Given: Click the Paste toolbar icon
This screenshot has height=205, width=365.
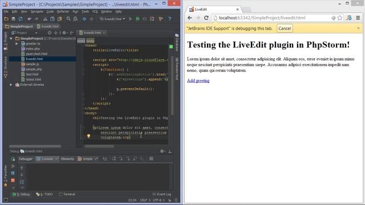Looking at the screenshot, I should point(59,19).
